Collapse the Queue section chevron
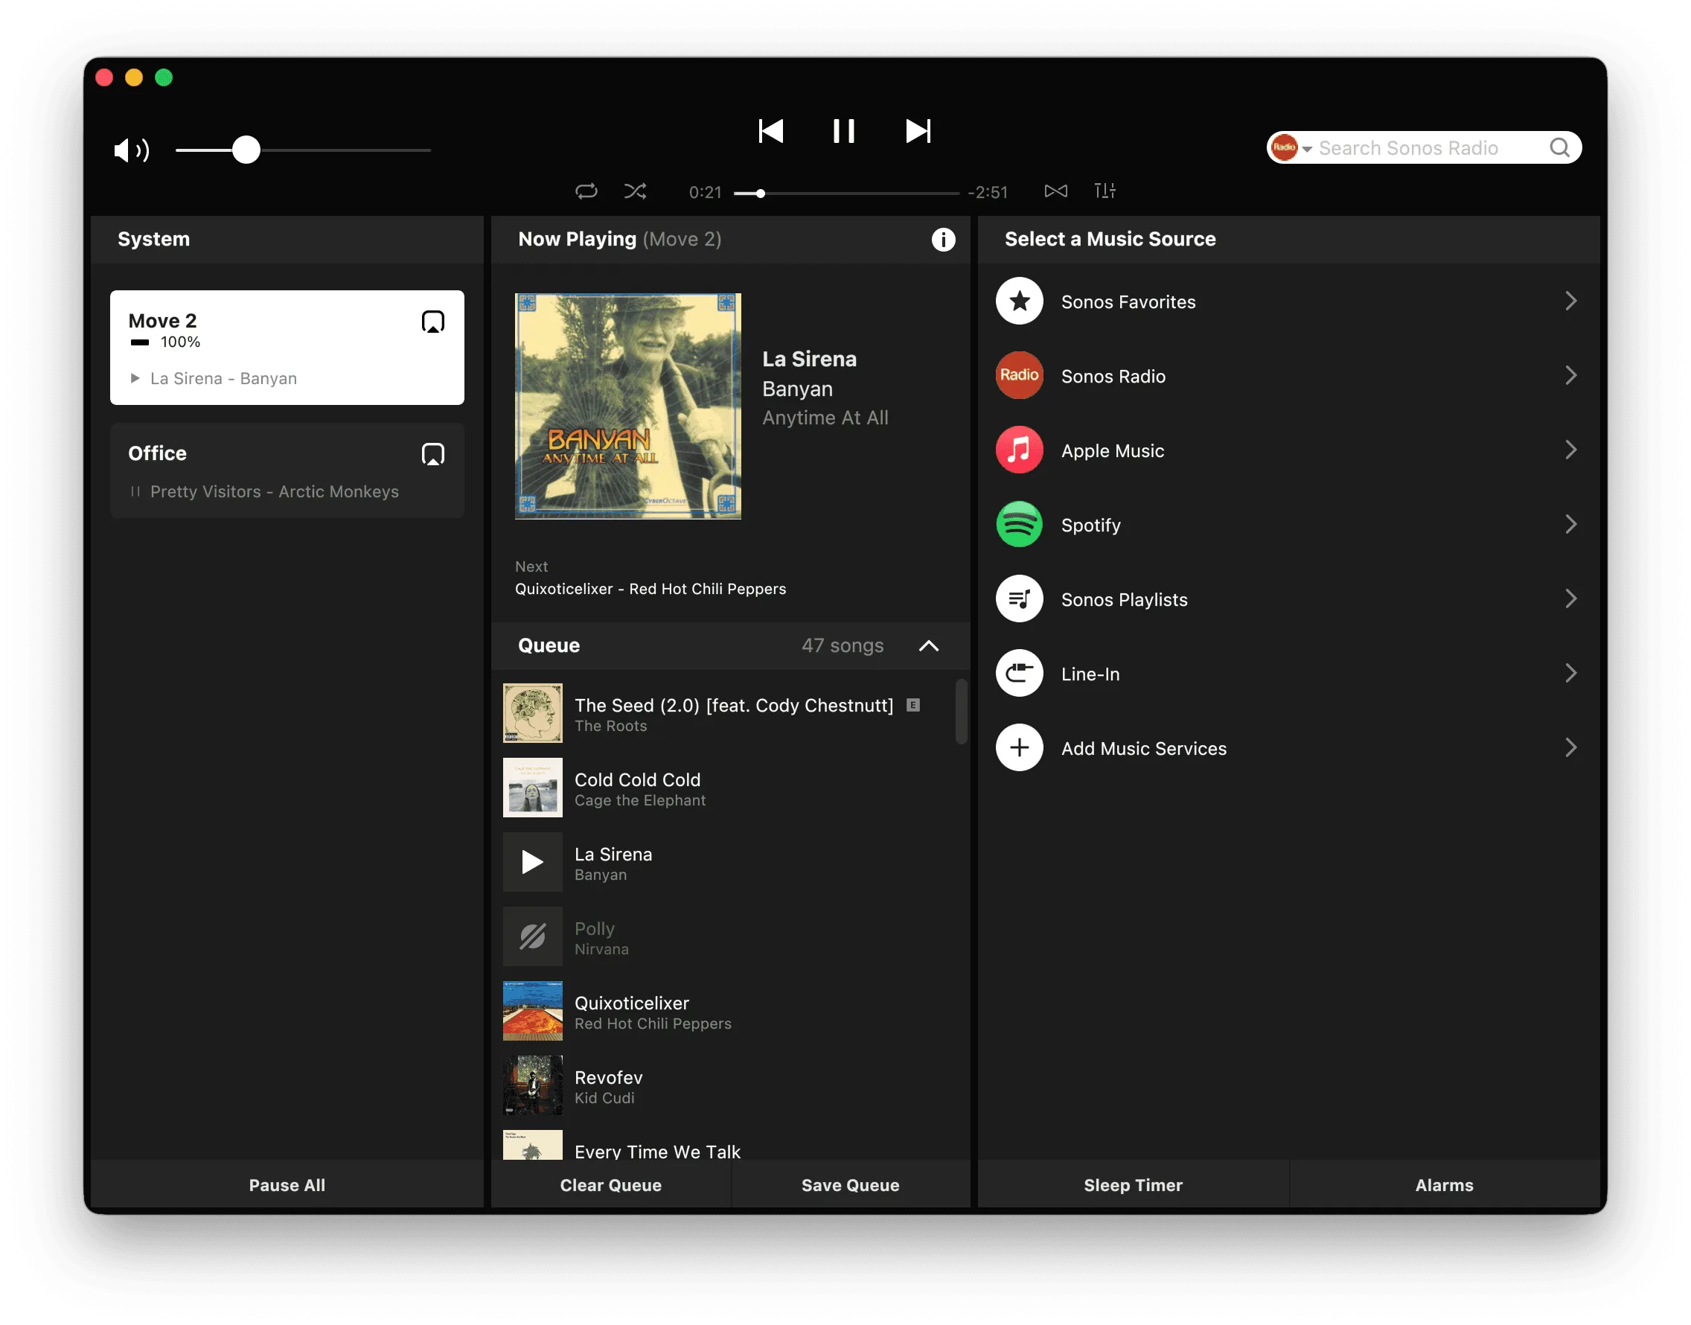The image size is (1691, 1325). point(929,645)
